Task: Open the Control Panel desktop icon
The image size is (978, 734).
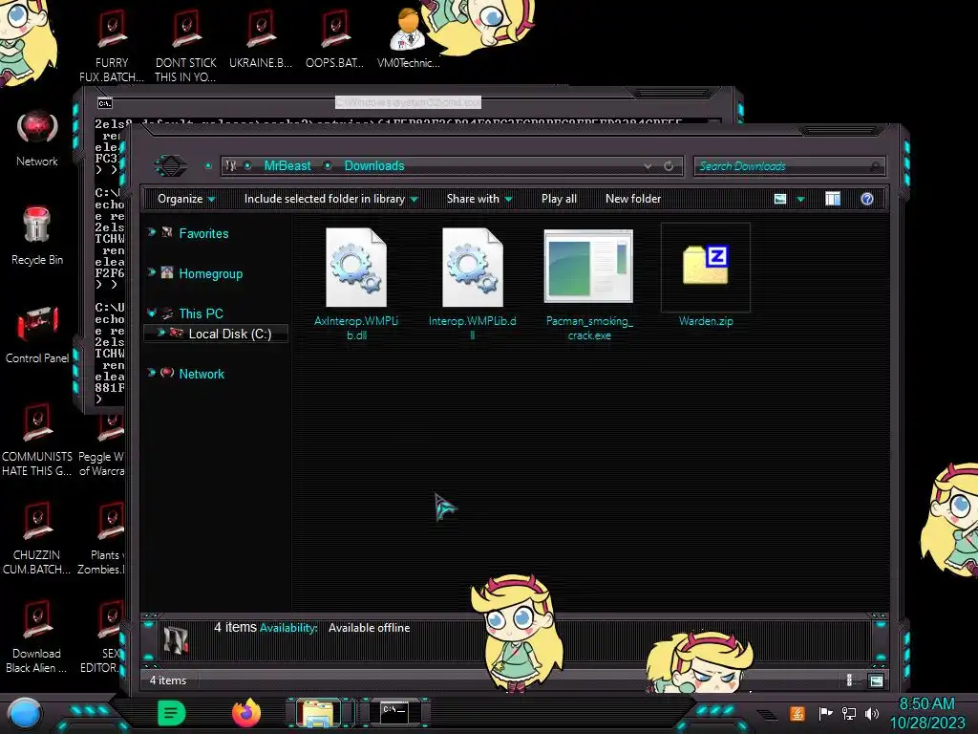Action: pyautogui.click(x=37, y=335)
